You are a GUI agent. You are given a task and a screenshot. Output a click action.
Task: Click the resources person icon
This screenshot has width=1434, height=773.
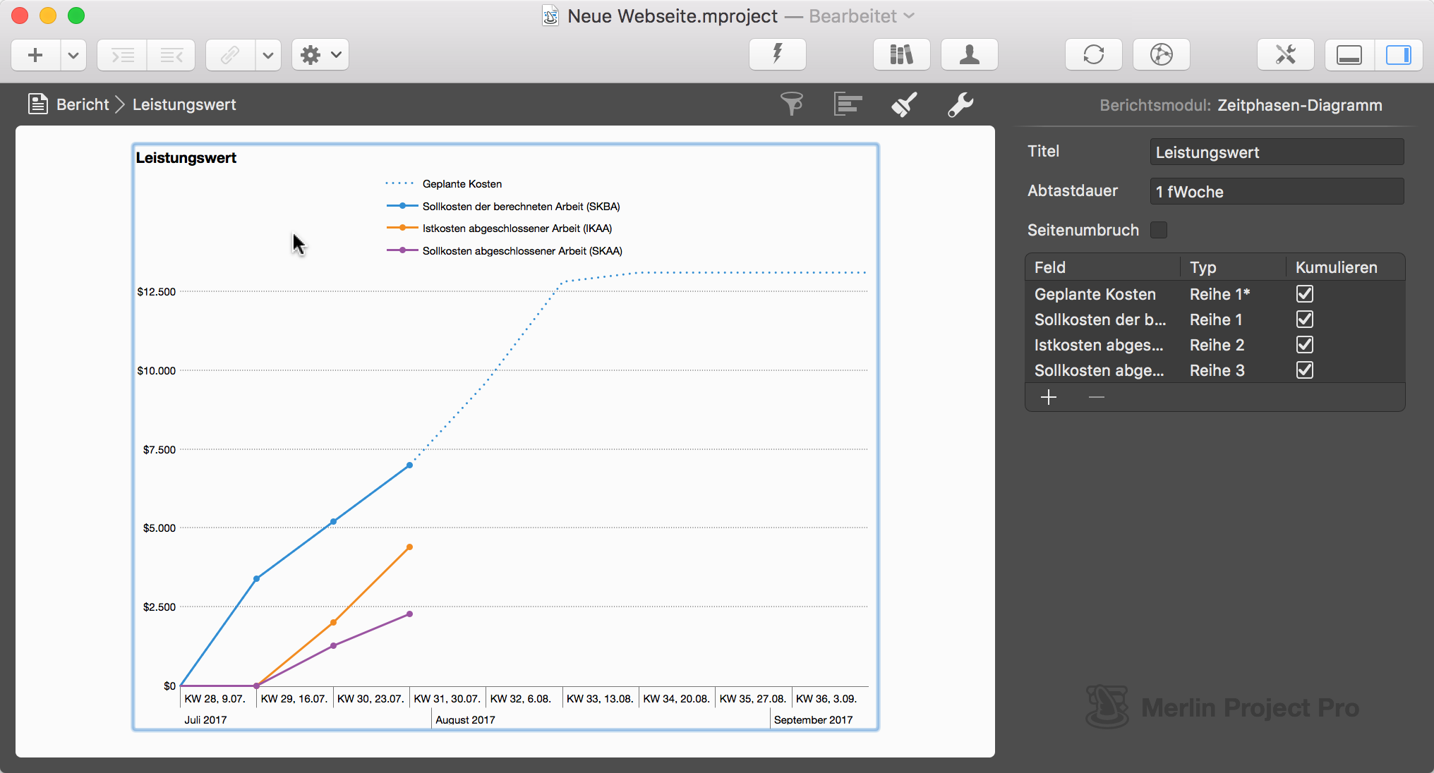(969, 54)
